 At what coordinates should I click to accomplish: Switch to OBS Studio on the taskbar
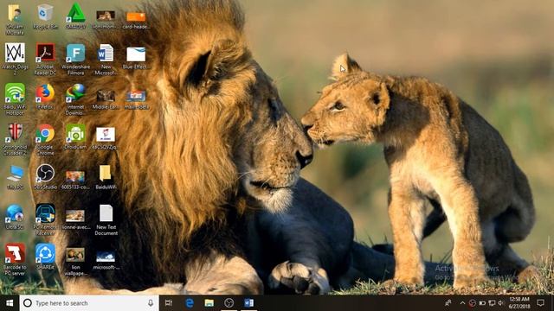coord(229,303)
